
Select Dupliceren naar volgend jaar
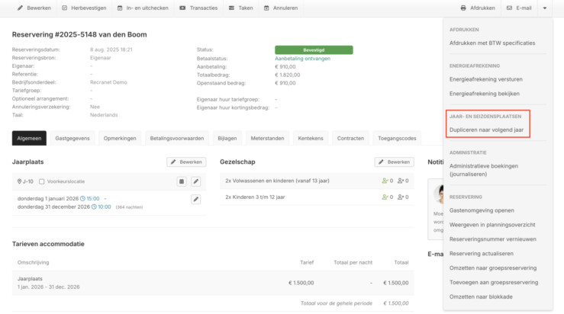[x=486, y=130]
